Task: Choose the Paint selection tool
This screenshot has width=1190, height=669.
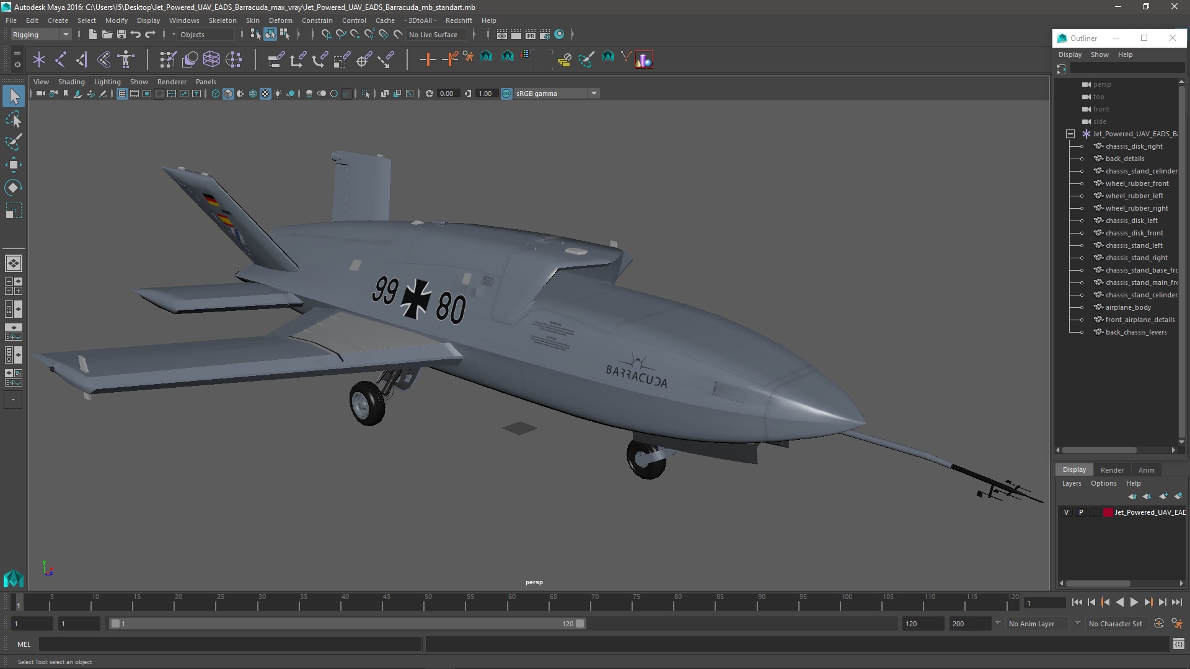Action: pos(14,142)
